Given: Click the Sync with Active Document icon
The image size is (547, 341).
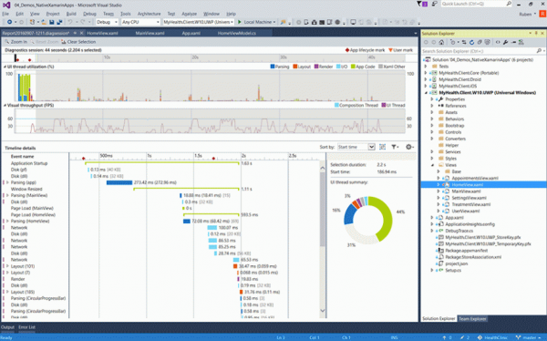Looking at the screenshot, I should click(464, 42).
